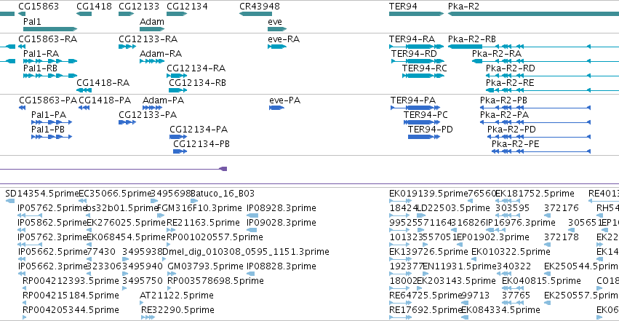Select the TER94-RD transcript
Image resolution: width=619 pixels, height=321 pixels.
click(418, 61)
